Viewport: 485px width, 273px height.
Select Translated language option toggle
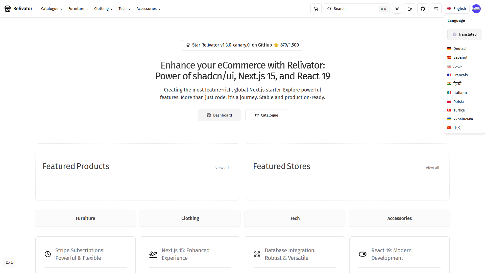tap(464, 34)
